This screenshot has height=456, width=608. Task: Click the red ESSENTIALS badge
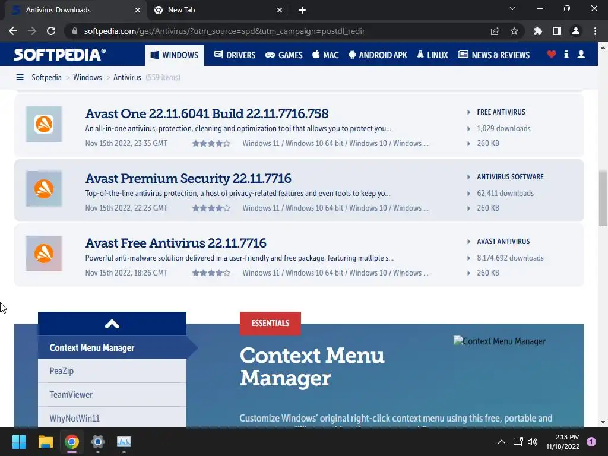pos(270,324)
